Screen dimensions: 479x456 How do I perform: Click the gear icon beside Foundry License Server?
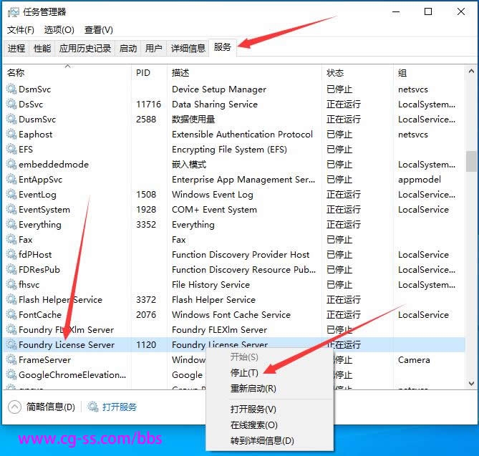tap(11, 345)
